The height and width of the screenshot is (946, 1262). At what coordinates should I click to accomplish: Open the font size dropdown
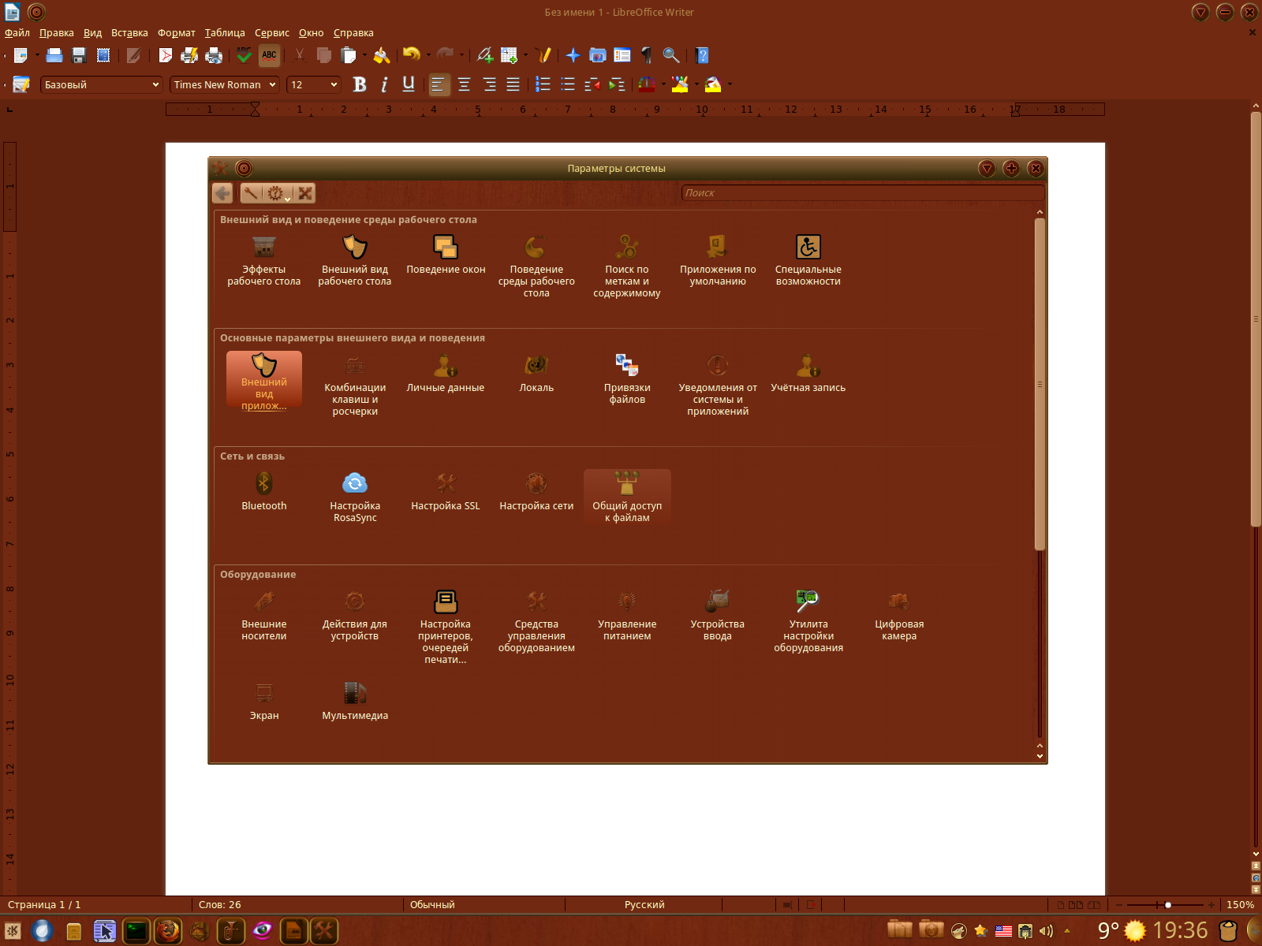pos(314,84)
